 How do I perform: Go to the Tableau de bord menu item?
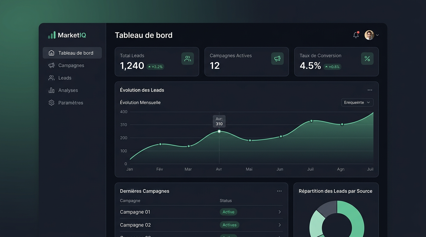coord(72,53)
